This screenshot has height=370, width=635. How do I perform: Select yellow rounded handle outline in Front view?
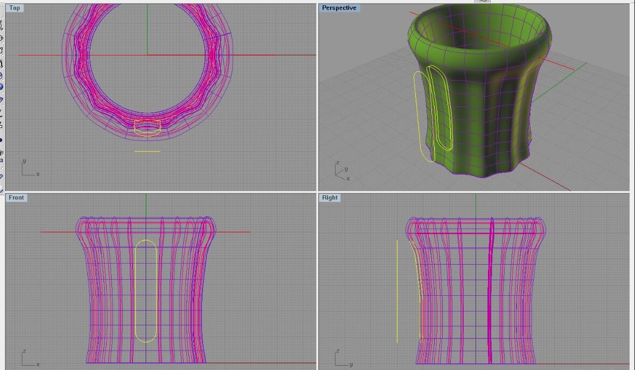click(135, 290)
